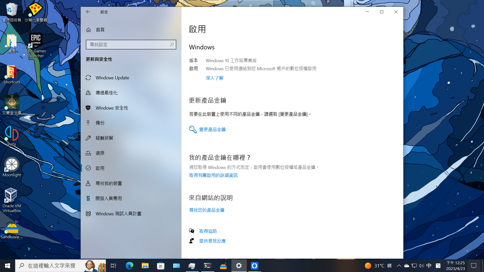This screenshot has width=484, height=272.
Task: Click the Settings gear on the taskbar
Action: click(x=239, y=266)
